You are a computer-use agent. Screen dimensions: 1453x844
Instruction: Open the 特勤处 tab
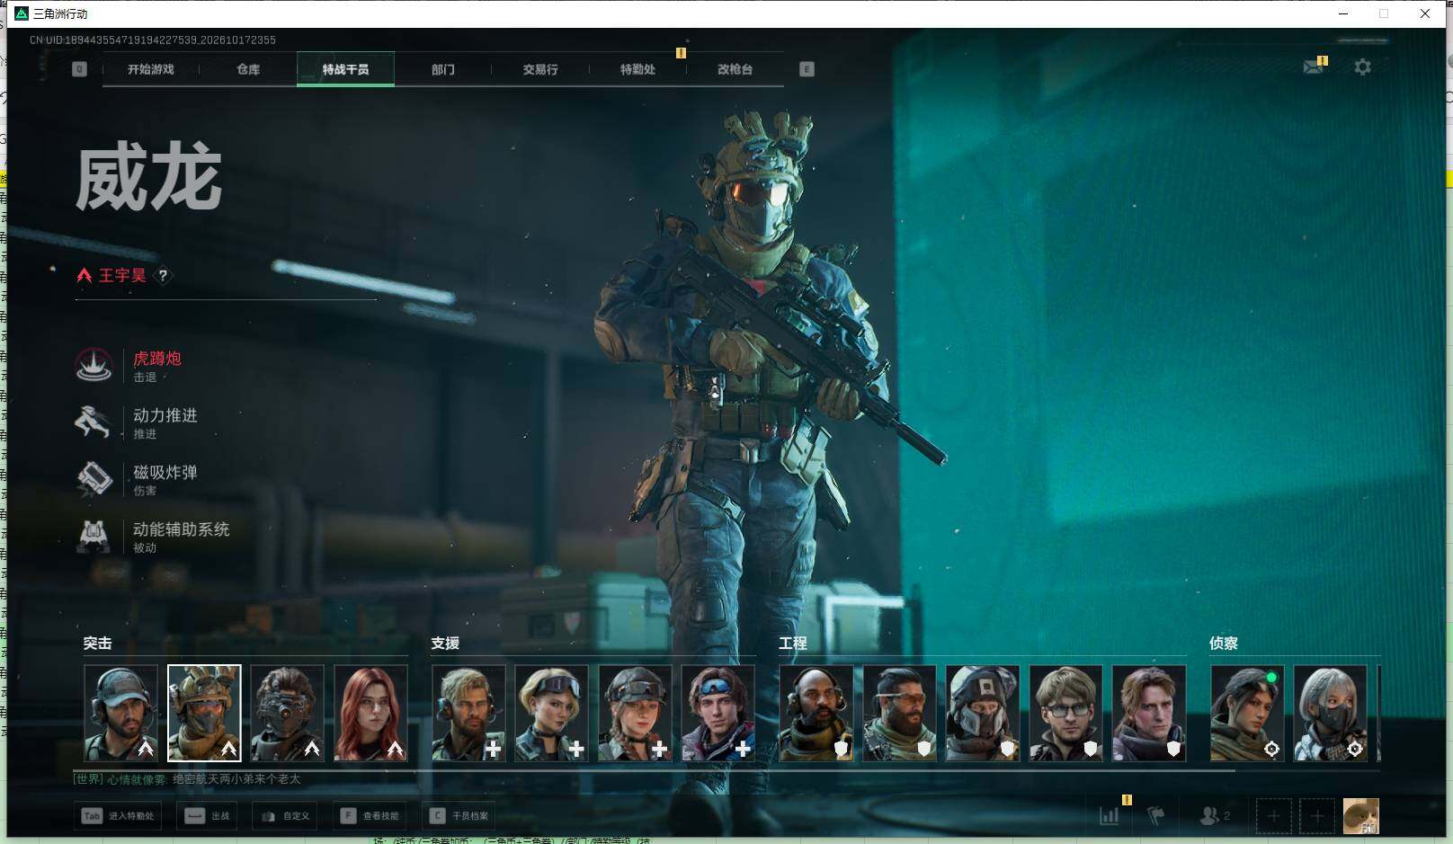(x=637, y=69)
